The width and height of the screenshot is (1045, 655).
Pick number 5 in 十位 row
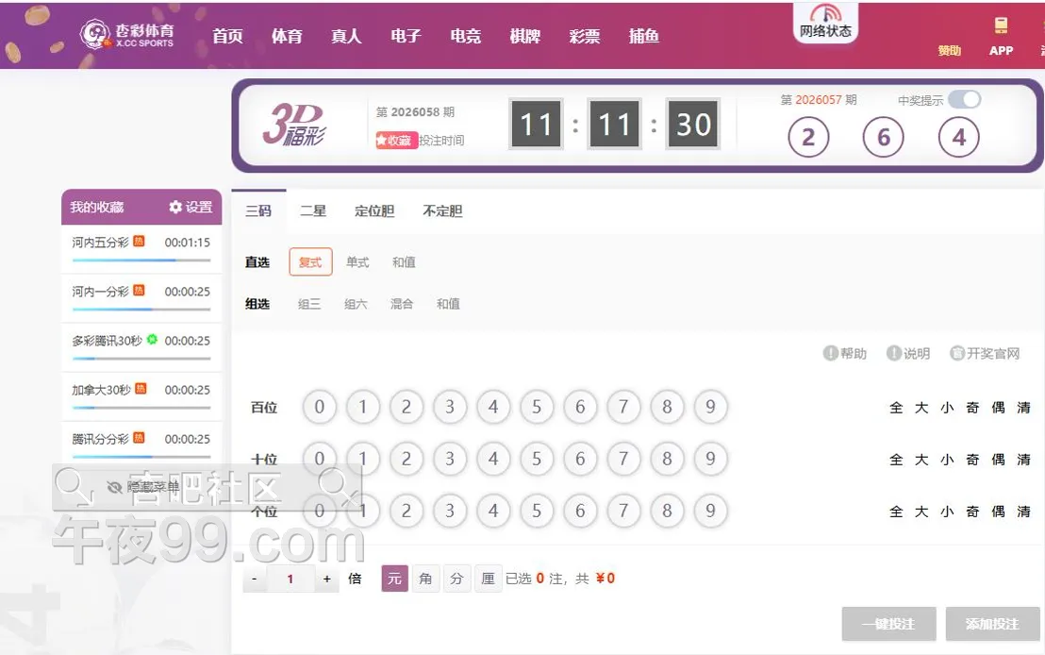tap(537, 459)
